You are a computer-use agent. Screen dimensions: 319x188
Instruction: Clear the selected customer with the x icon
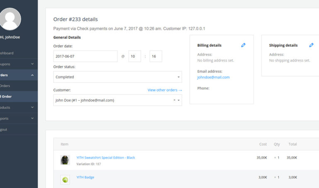(x=174, y=100)
